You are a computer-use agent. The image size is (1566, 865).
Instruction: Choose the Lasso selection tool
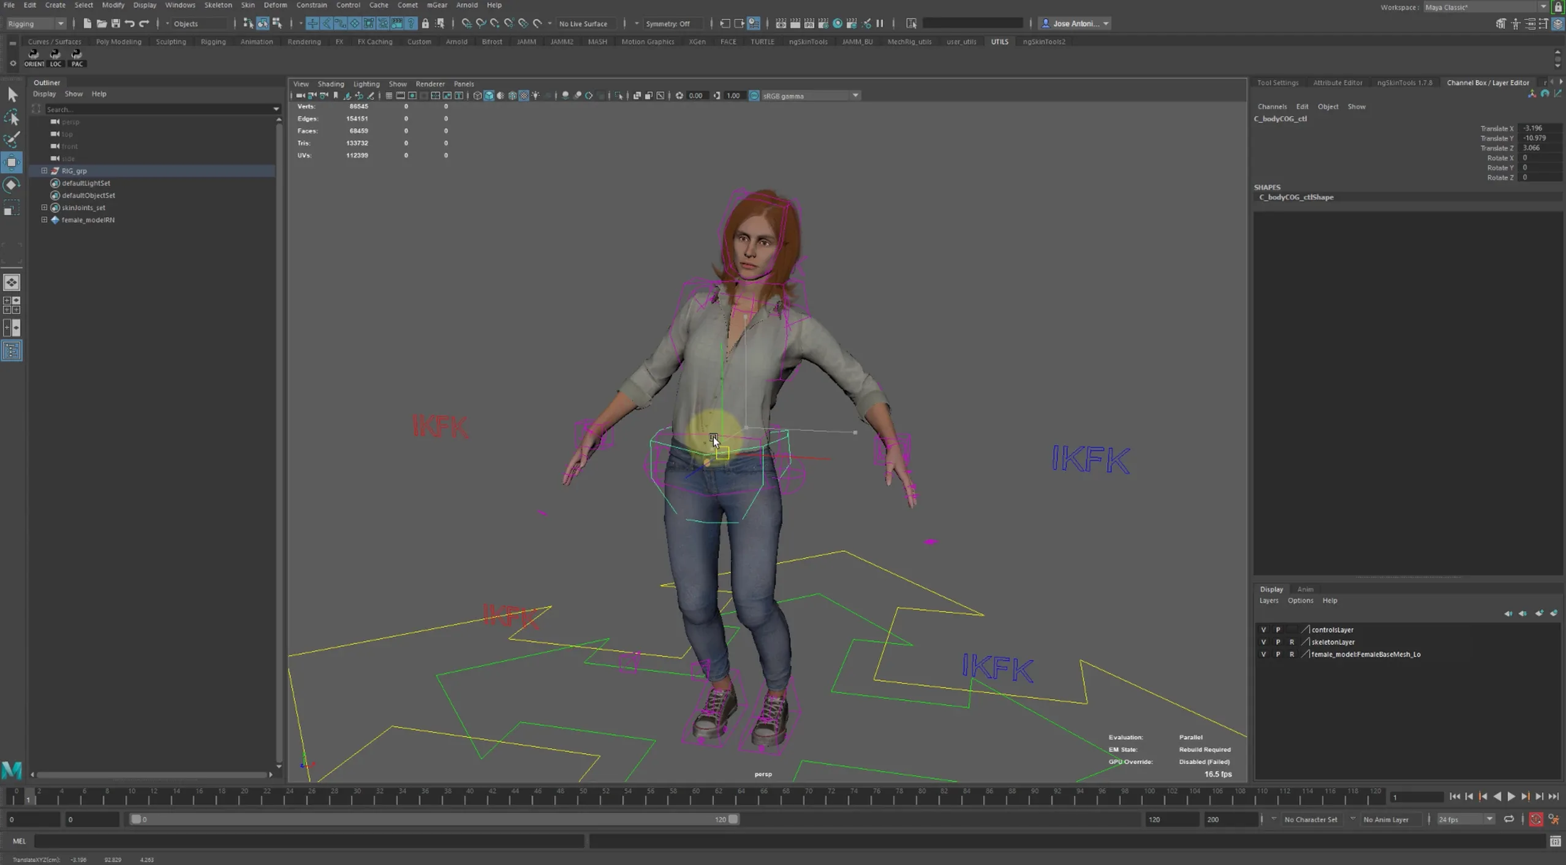tap(12, 117)
